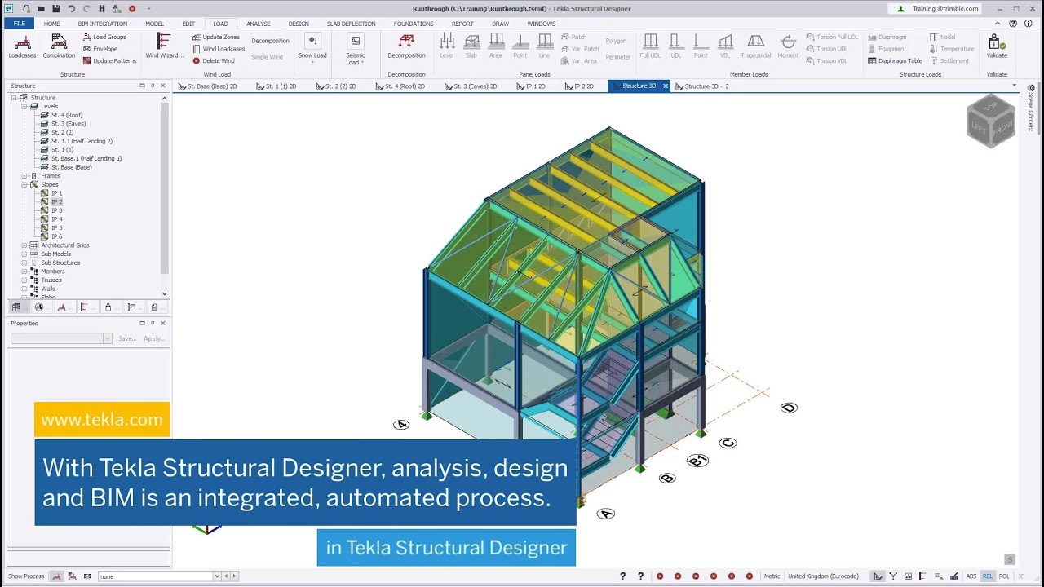Toggle ABS coordinate mode in status bar
This screenshot has width=1044, height=587.
pyautogui.click(x=971, y=576)
